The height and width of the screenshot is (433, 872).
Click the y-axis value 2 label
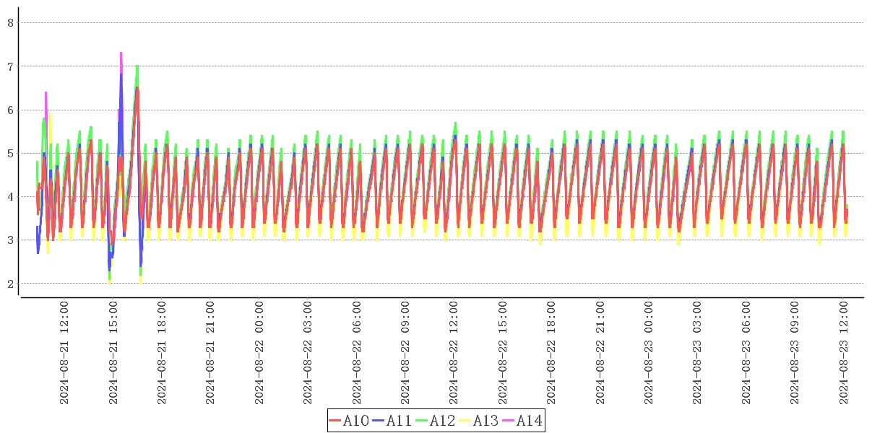pyautogui.click(x=11, y=284)
